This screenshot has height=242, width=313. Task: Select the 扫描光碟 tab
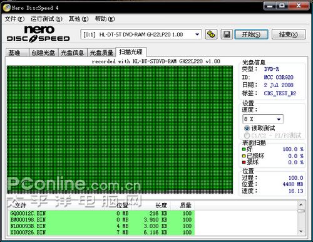(131, 52)
